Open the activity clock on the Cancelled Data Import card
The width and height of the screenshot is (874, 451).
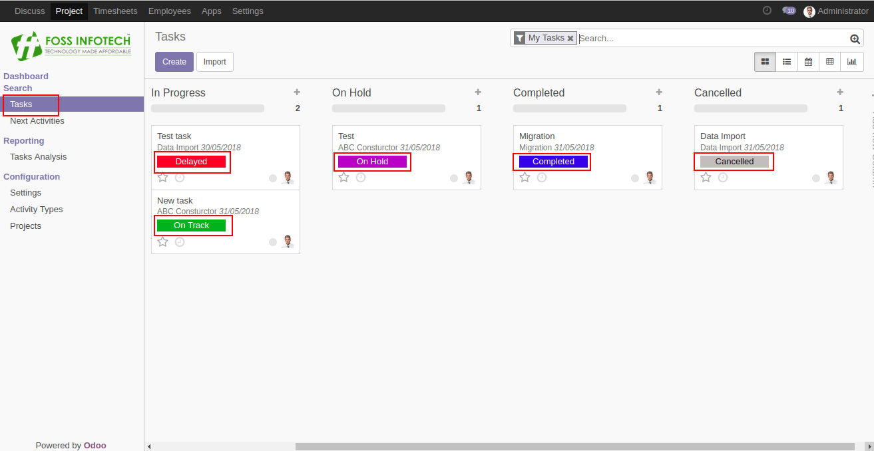tap(723, 178)
